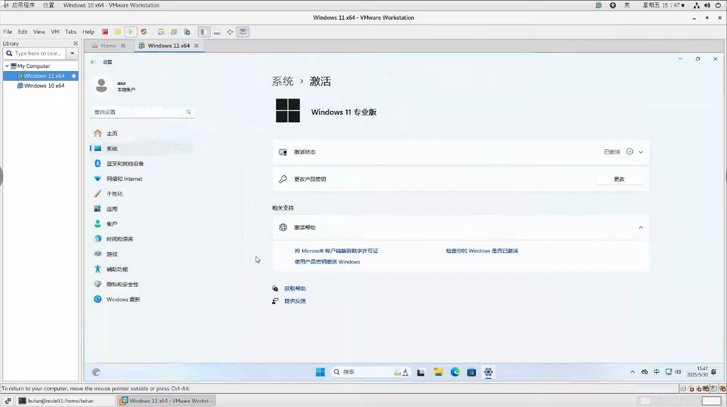Open link 检查你的 Windows 是否已激活
Viewport: 727px width, 407px height.
click(x=482, y=251)
